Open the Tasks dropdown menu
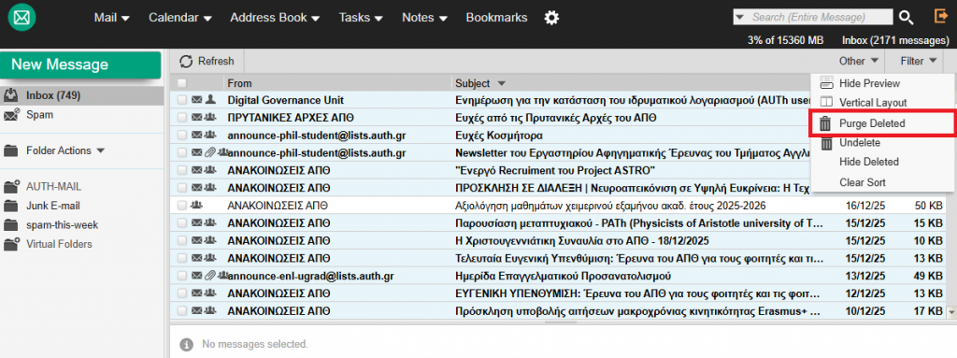The width and height of the screenshot is (957, 358). [x=361, y=18]
